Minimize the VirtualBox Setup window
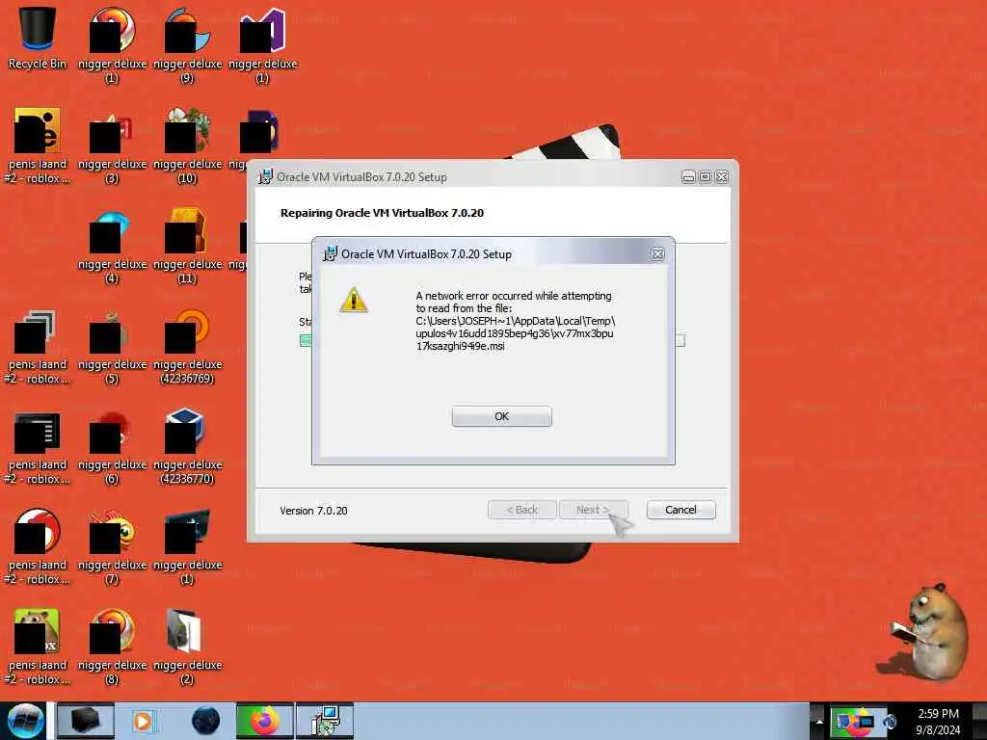 688,177
